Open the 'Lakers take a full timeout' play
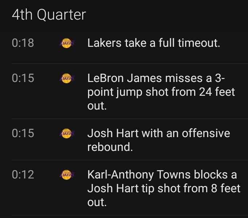This screenshot has width=248, height=218. pyautogui.click(x=153, y=43)
